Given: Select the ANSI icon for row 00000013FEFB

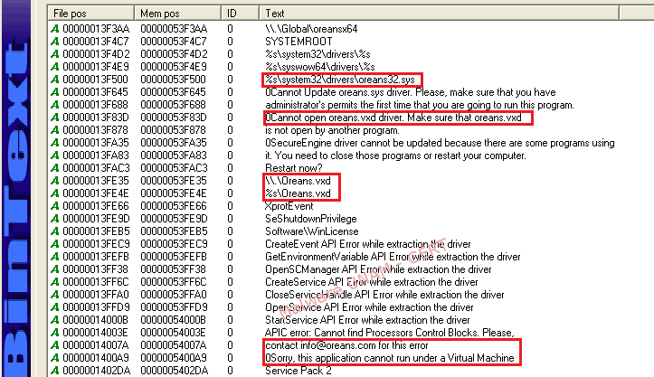Looking at the screenshot, I should 54,257.
